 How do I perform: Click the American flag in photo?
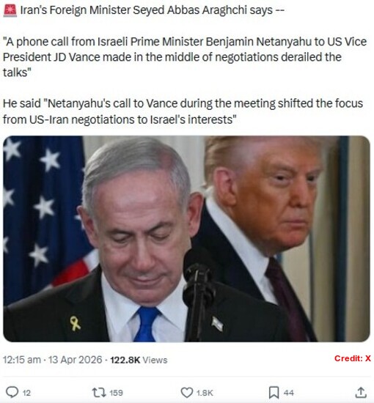(44, 211)
